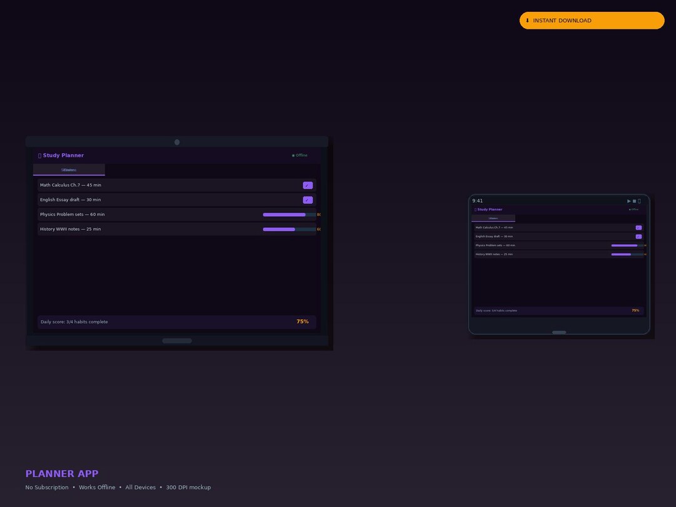
Task: Click the "All Devices" feature text
Action: [141, 487]
